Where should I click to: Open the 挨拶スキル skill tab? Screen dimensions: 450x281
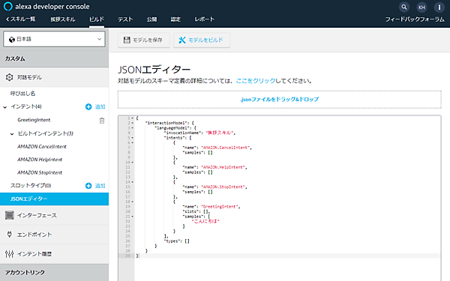pos(63,19)
